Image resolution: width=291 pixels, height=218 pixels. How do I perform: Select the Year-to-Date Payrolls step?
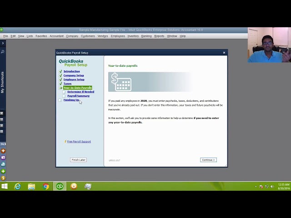coord(77,88)
